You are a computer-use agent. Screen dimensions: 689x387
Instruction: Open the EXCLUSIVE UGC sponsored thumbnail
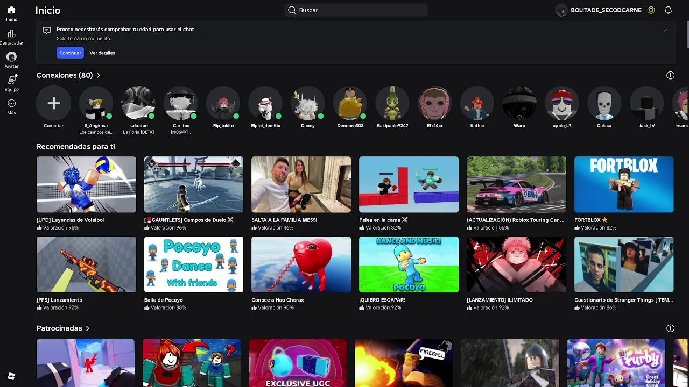[298, 363]
